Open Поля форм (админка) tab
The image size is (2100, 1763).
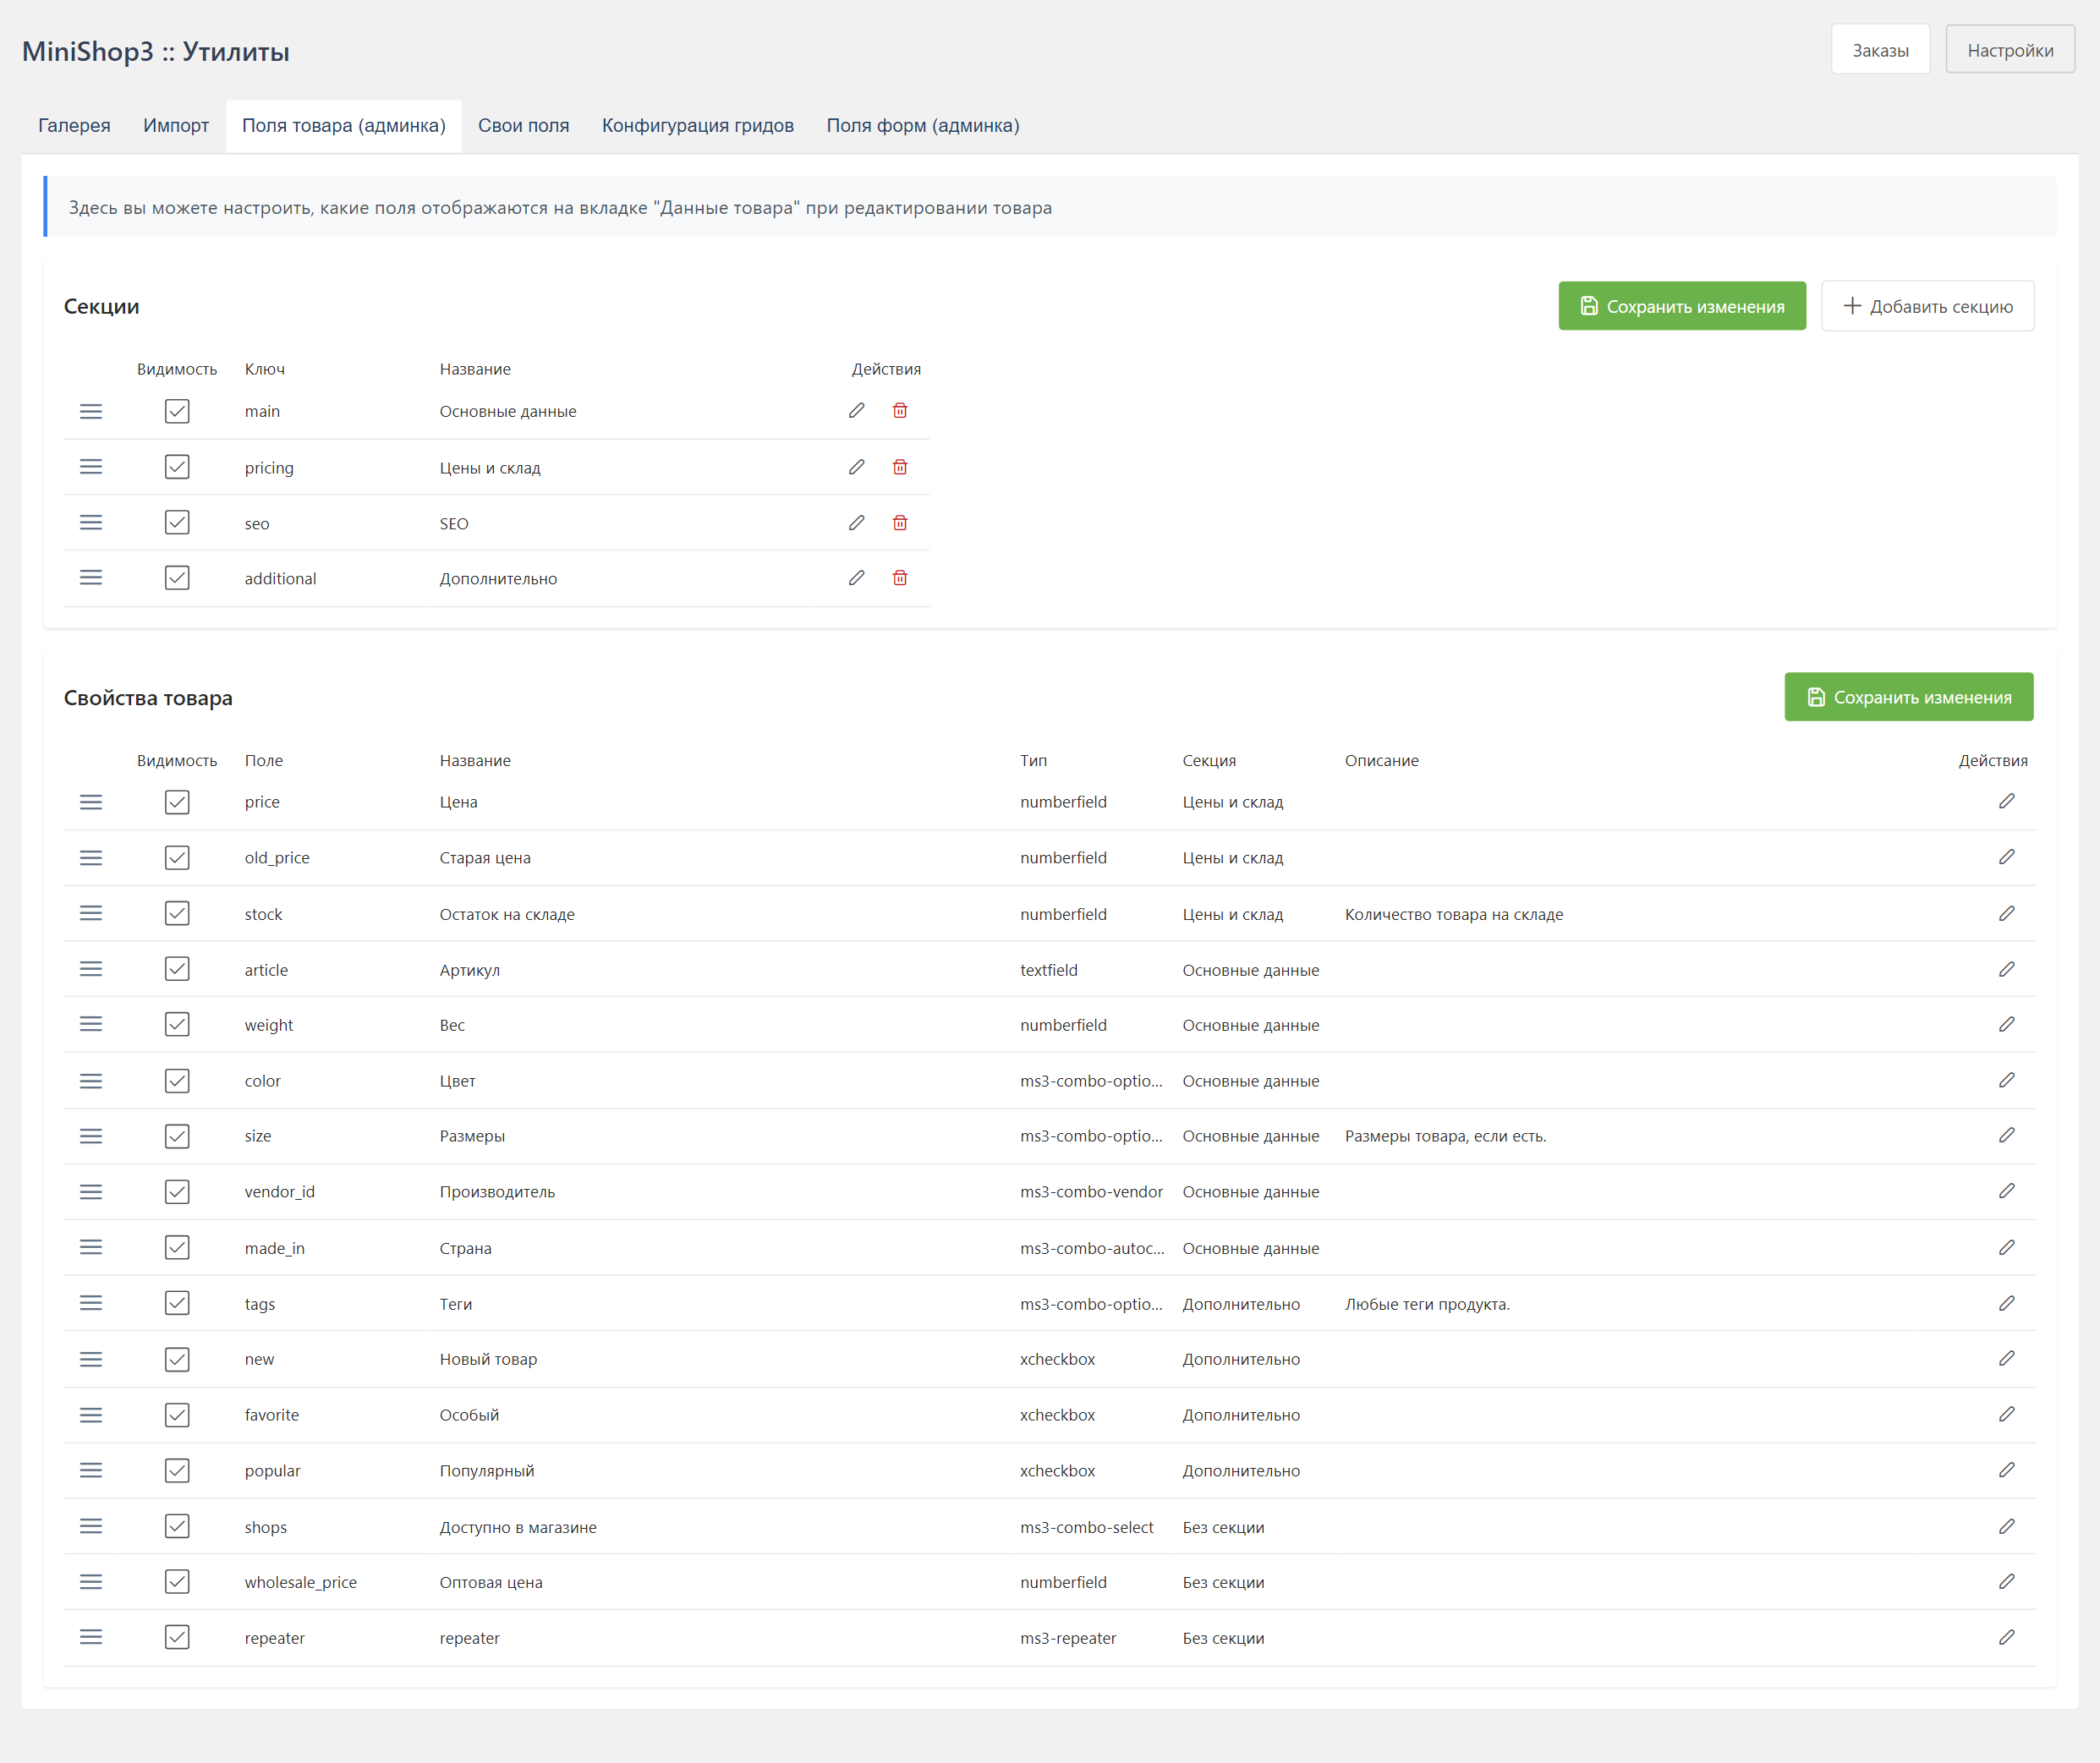923,126
